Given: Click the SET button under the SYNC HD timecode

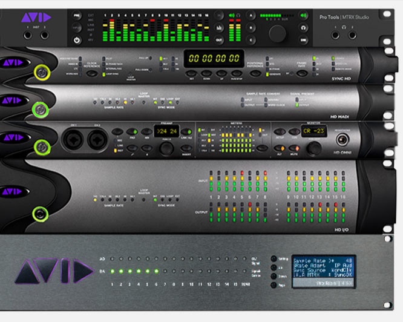Looking at the screenshot, I should 191,73.
